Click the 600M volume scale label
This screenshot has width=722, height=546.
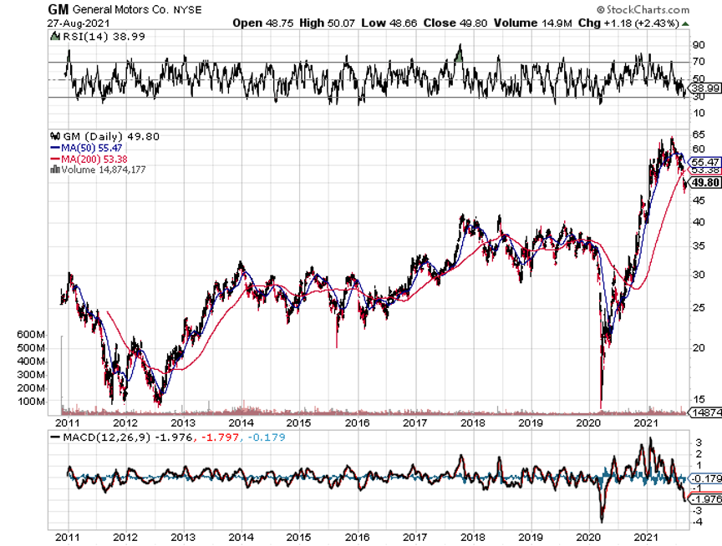pyautogui.click(x=30, y=334)
